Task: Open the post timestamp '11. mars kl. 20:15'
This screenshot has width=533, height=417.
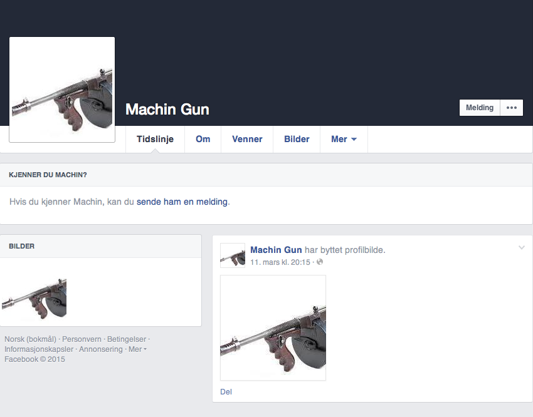Action: (x=280, y=262)
